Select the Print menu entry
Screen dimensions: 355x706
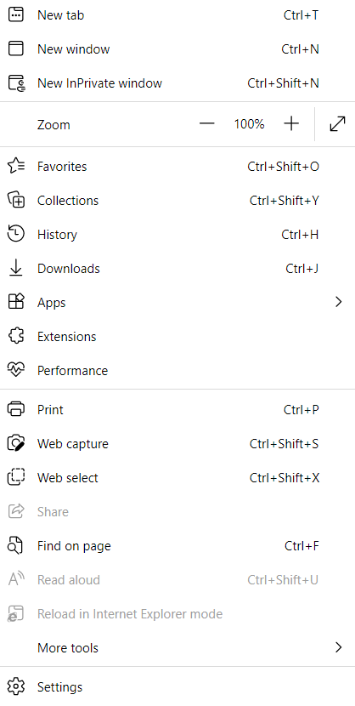point(177,410)
